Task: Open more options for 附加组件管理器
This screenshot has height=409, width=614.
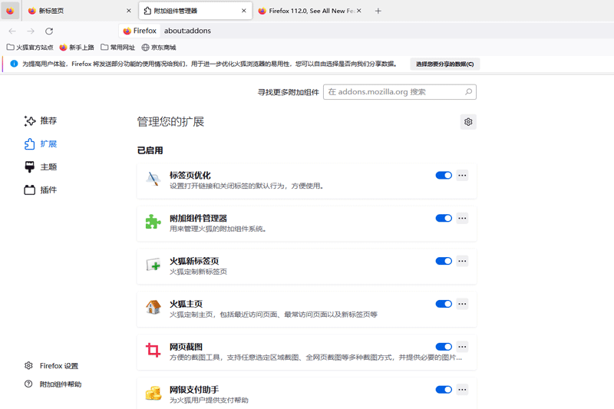Action: pos(462,218)
